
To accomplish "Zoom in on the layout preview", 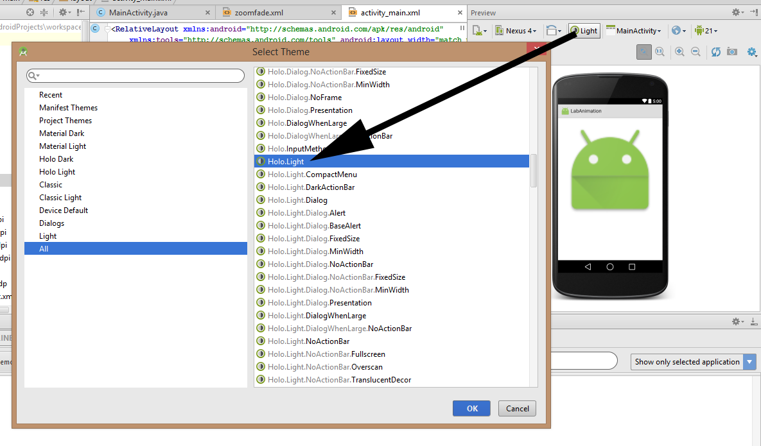I will coord(679,52).
